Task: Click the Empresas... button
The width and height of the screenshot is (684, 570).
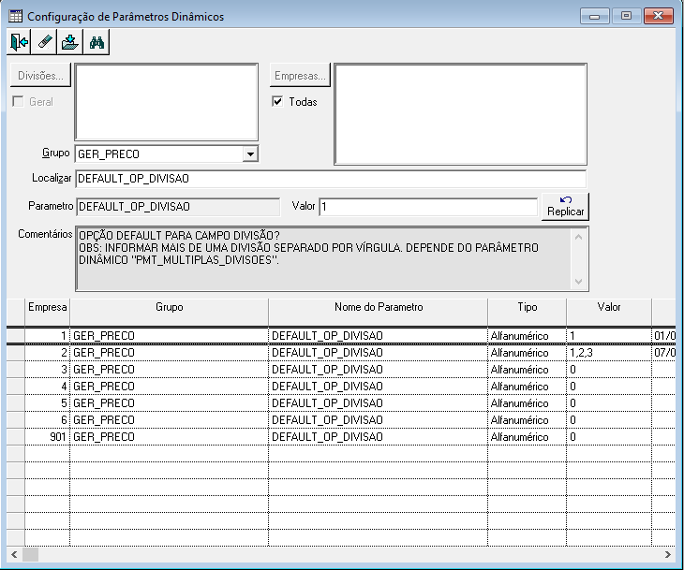Action: coord(300,76)
